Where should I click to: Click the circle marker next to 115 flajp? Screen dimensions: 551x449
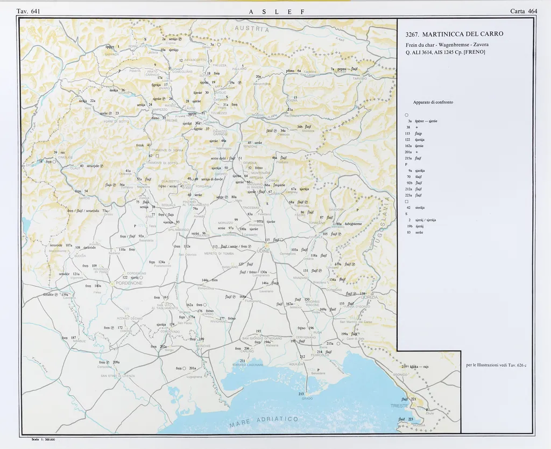pos(280,240)
